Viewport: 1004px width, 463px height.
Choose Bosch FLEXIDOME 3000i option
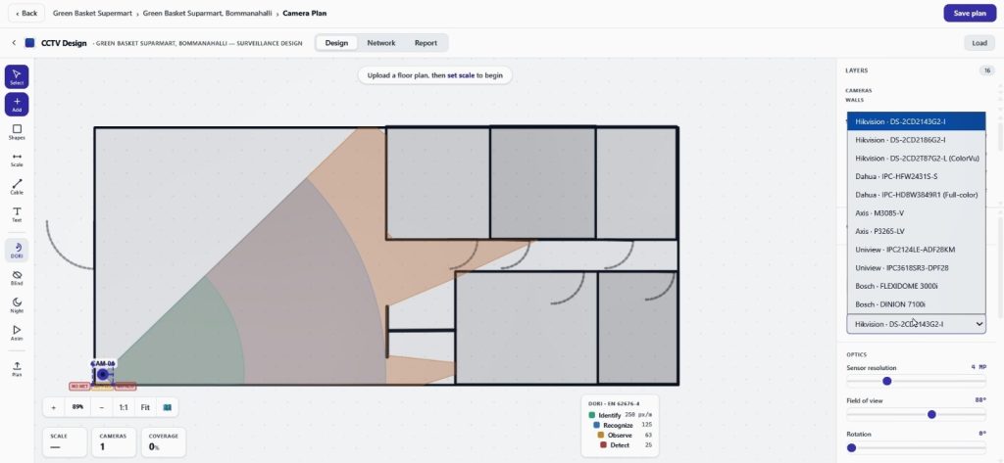[917, 286]
